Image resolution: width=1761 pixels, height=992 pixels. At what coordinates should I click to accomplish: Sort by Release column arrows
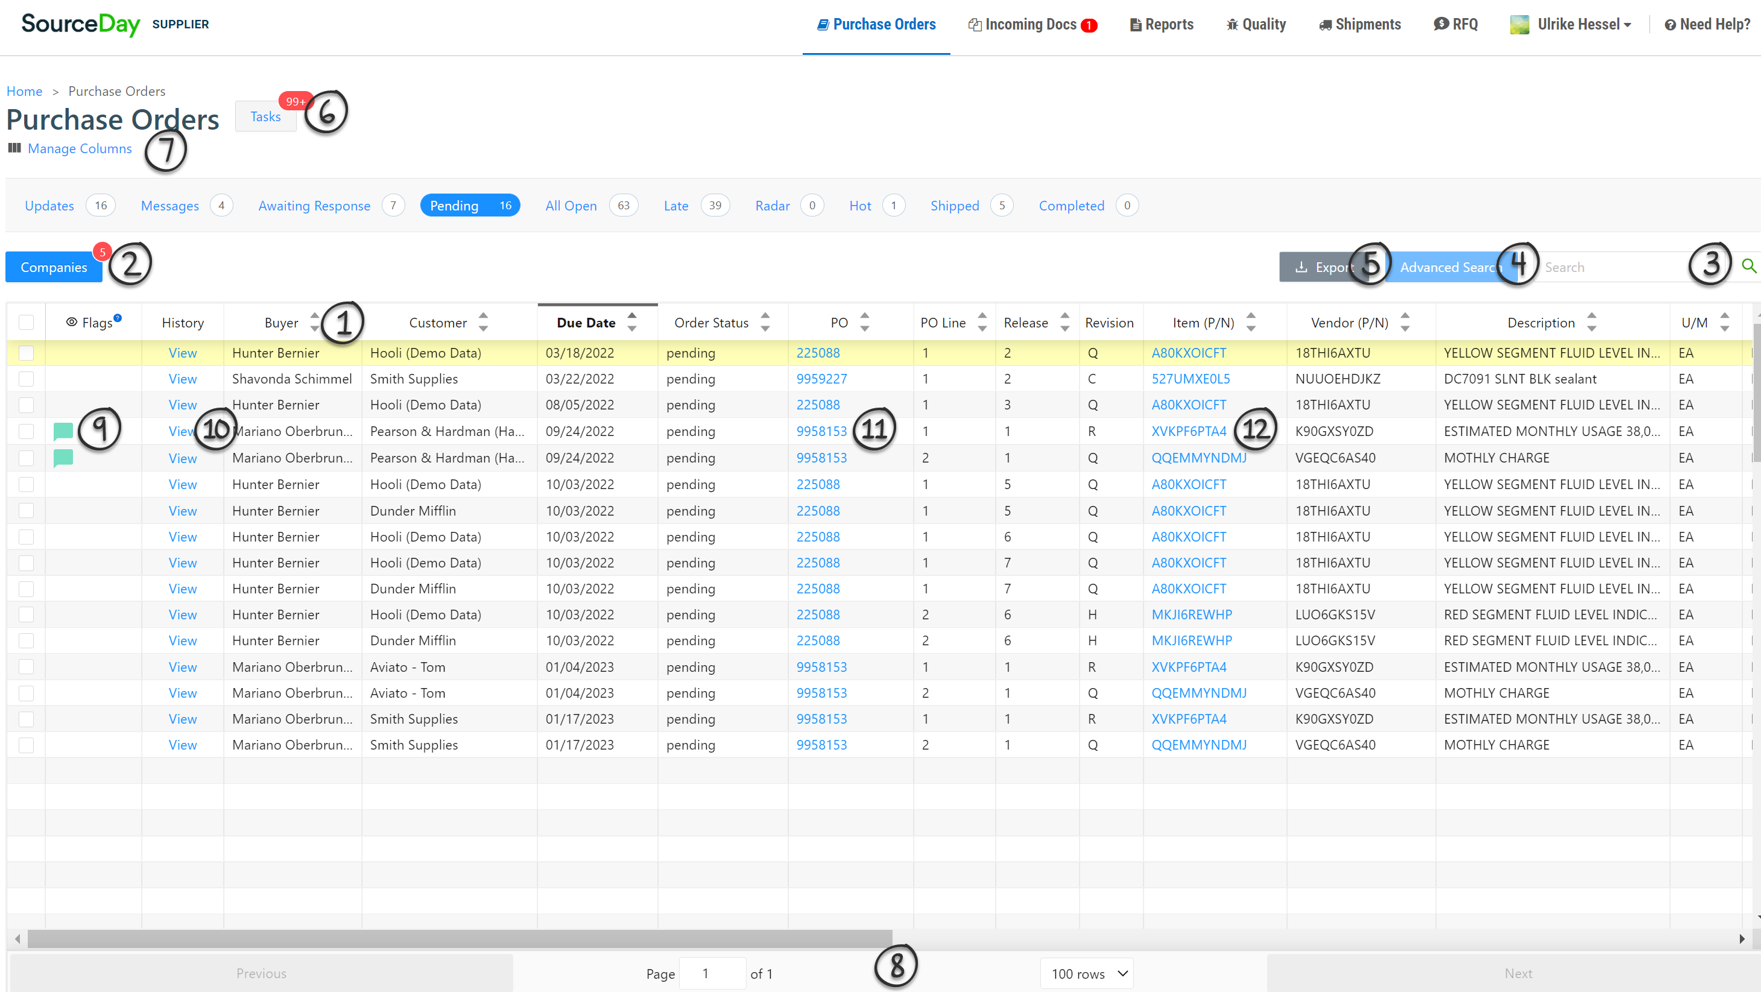[x=1064, y=322]
